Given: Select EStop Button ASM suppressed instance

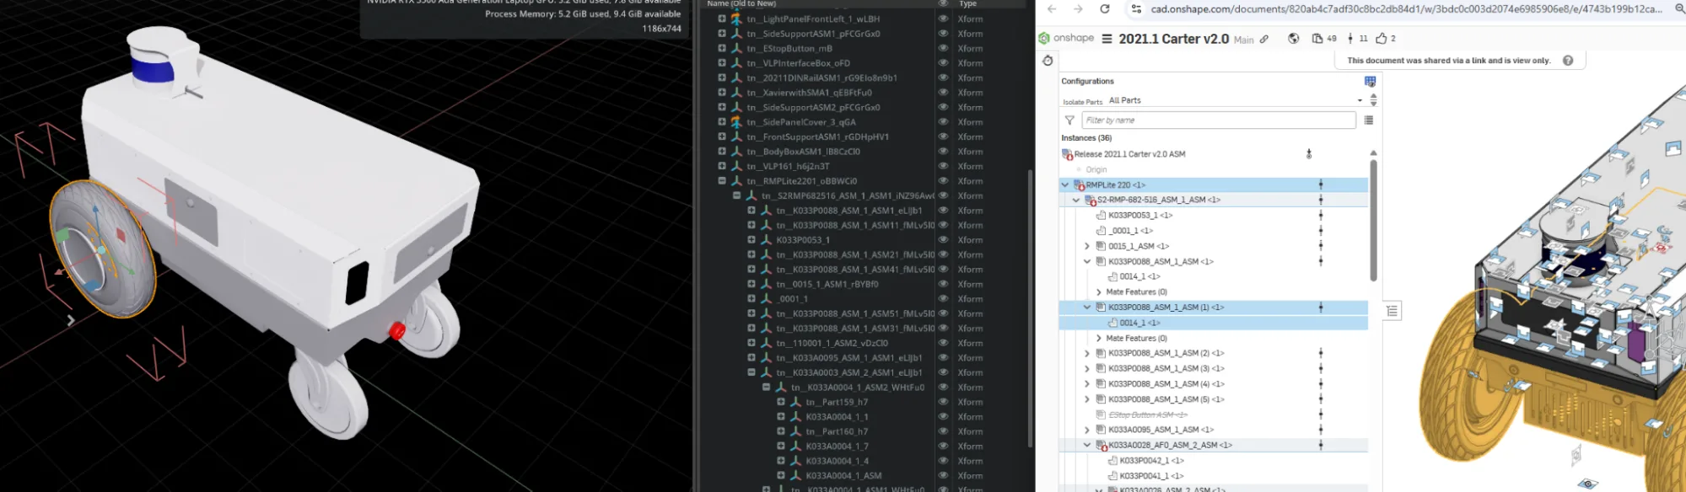Looking at the screenshot, I should coord(1147,414).
